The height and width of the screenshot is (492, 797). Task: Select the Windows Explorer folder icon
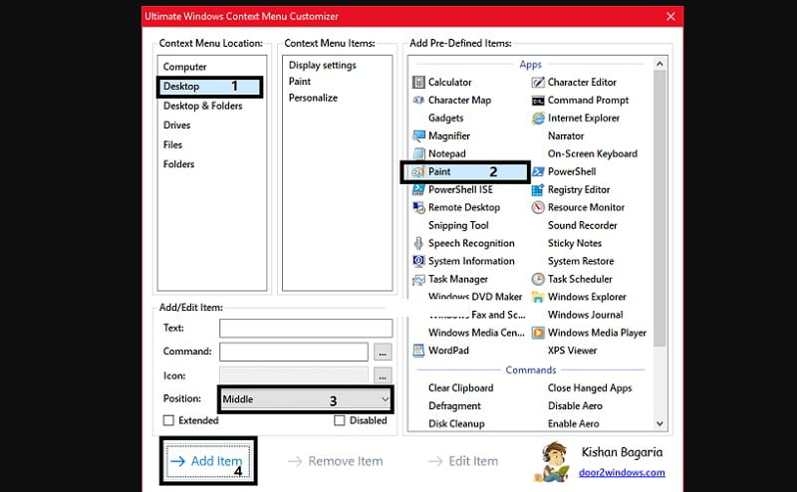[538, 297]
